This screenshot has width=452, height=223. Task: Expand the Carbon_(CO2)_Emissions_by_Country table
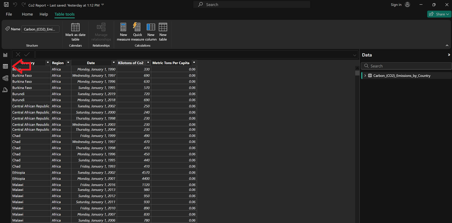[x=365, y=76]
